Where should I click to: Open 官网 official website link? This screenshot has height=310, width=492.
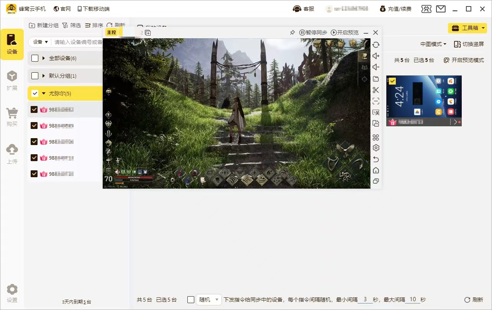pyautogui.click(x=62, y=9)
